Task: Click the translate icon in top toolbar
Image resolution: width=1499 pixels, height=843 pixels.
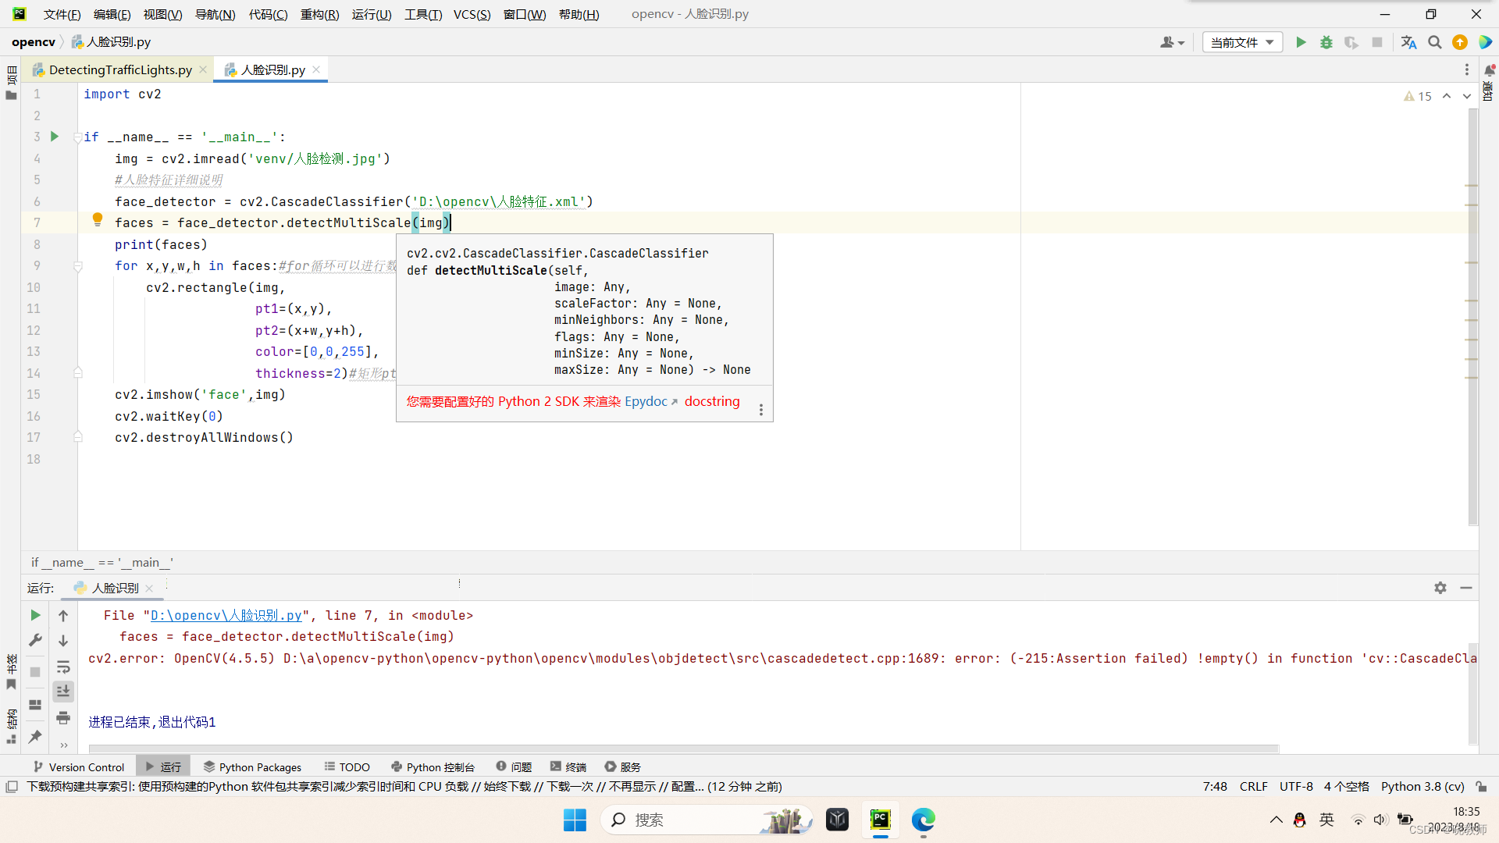Action: pyautogui.click(x=1408, y=42)
